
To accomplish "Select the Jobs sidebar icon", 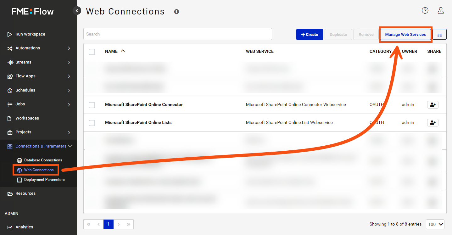I will [9, 104].
